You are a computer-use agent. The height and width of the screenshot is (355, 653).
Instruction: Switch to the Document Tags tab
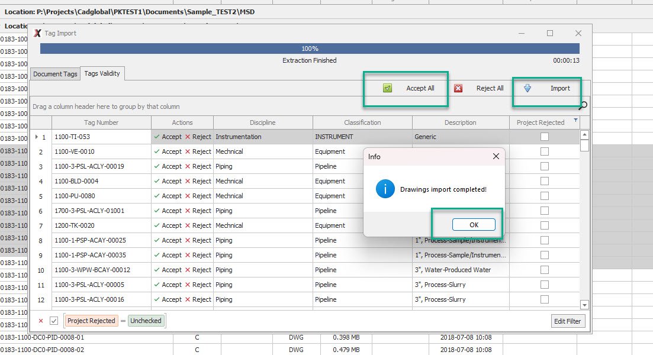pos(55,74)
